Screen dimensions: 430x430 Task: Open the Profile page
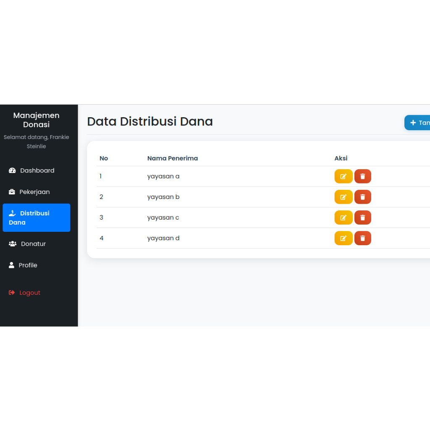click(x=28, y=265)
